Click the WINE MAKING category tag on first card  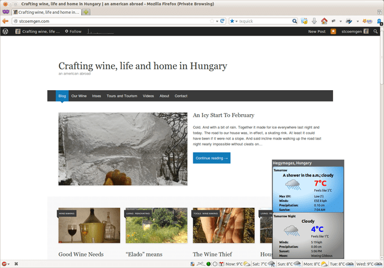pos(67,213)
